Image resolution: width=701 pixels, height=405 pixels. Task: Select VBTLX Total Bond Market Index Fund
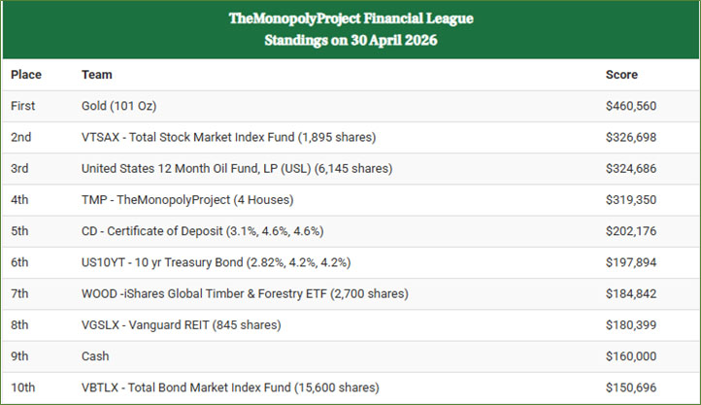[x=230, y=388]
